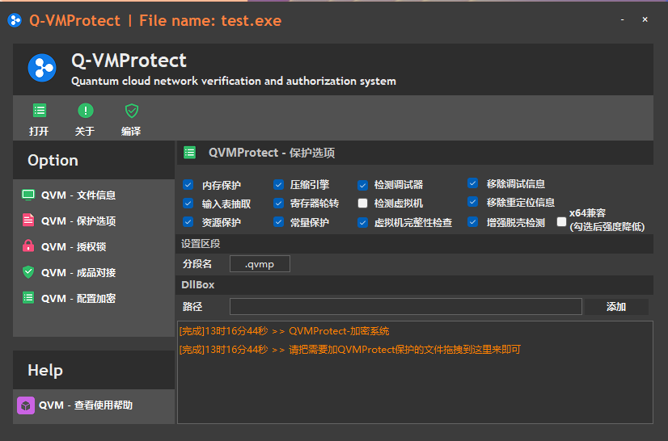Toggle the x64兼容 checkbox

562,222
